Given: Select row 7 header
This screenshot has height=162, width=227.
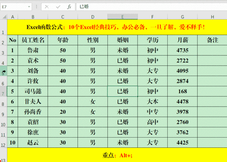Looking at the screenshot, I should pyautogui.click(x=3, y=92).
